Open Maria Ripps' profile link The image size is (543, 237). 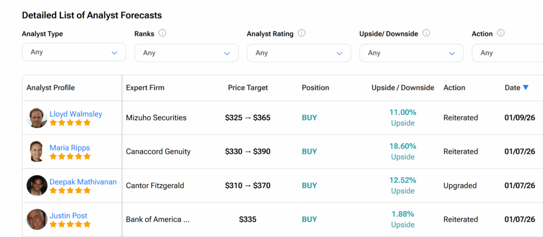tap(69, 148)
